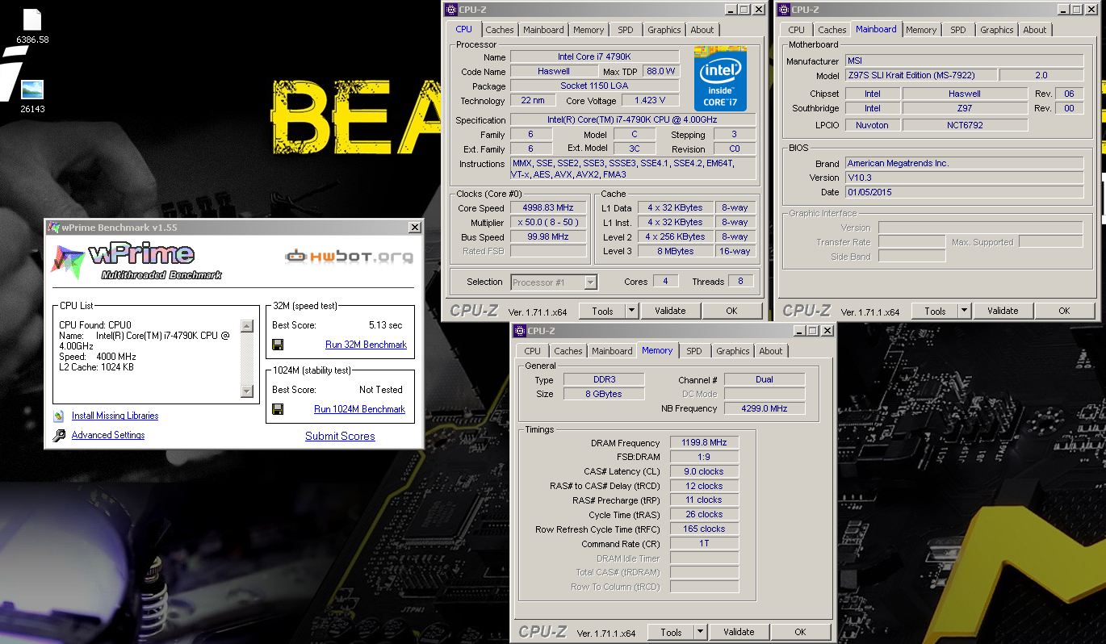This screenshot has height=644, width=1106.
Task: Close the wPrime Benchmark window
Action: [x=415, y=228]
